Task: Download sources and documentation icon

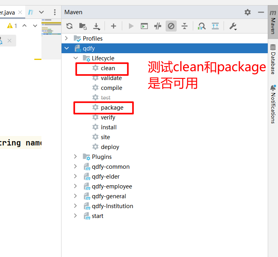Action: tap(97, 26)
